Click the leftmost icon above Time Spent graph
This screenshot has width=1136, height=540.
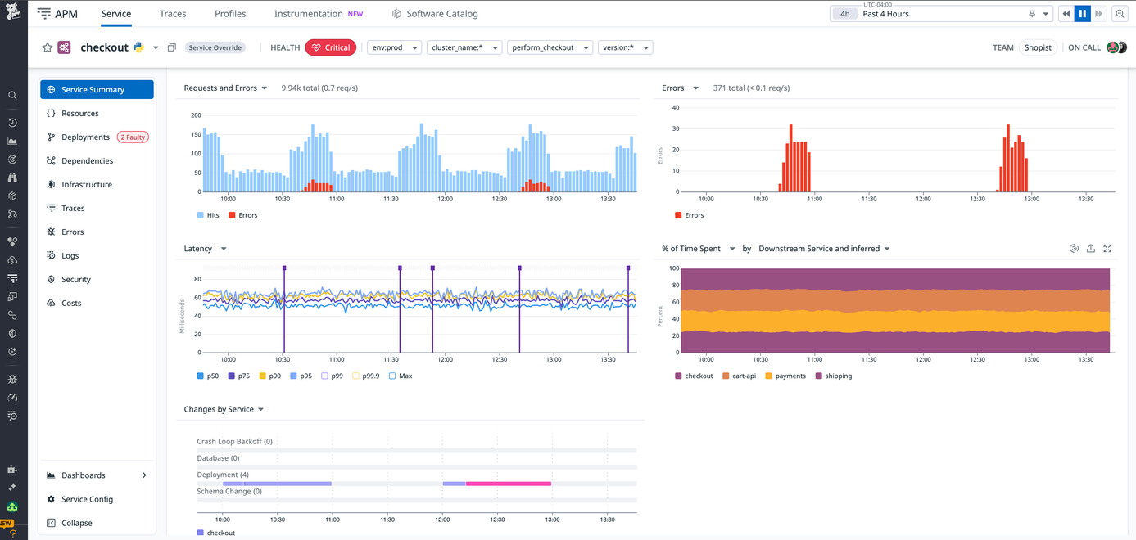pos(1074,249)
